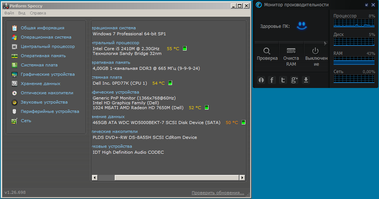Click the download arrow icon in performance monitor
Image resolution: width=379 pixels, height=199 pixels.
tap(306, 80)
